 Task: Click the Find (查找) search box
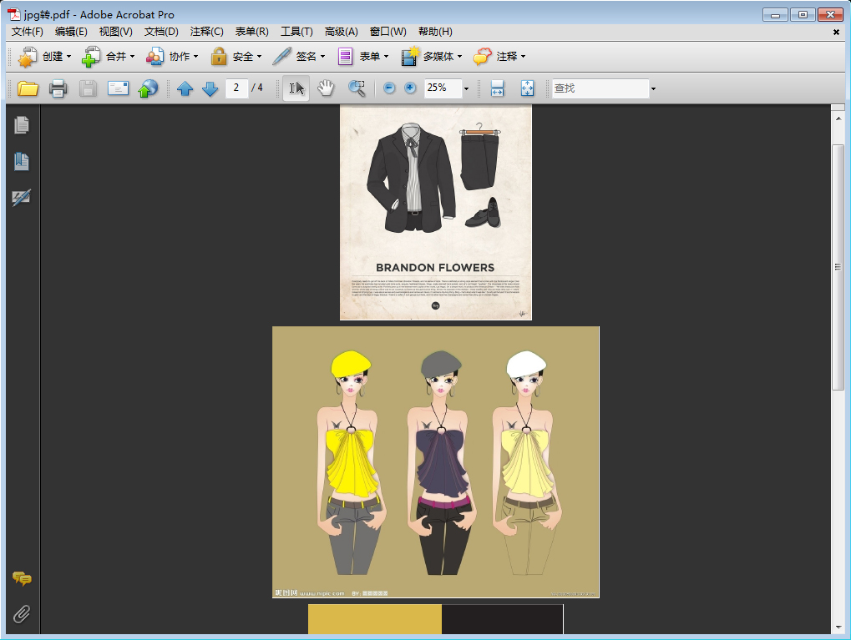(600, 88)
